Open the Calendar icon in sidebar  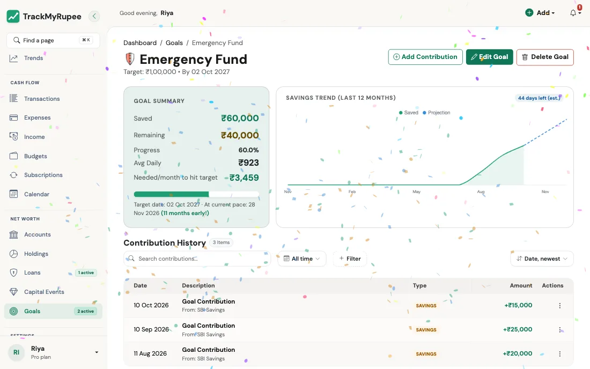[13, 194]
